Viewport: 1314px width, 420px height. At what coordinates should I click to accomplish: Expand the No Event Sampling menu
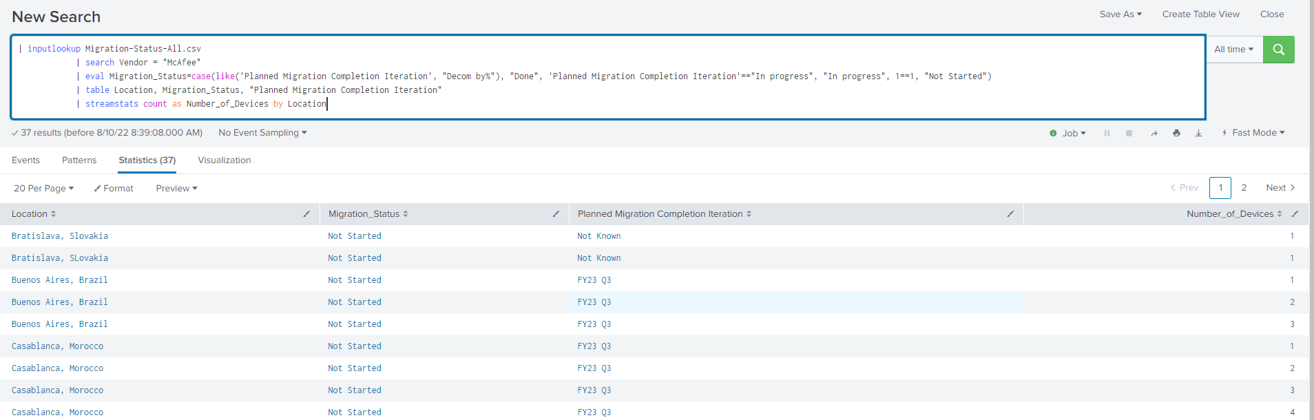coord(262,133)
